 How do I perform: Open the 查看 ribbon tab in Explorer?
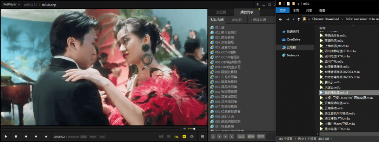322,11
